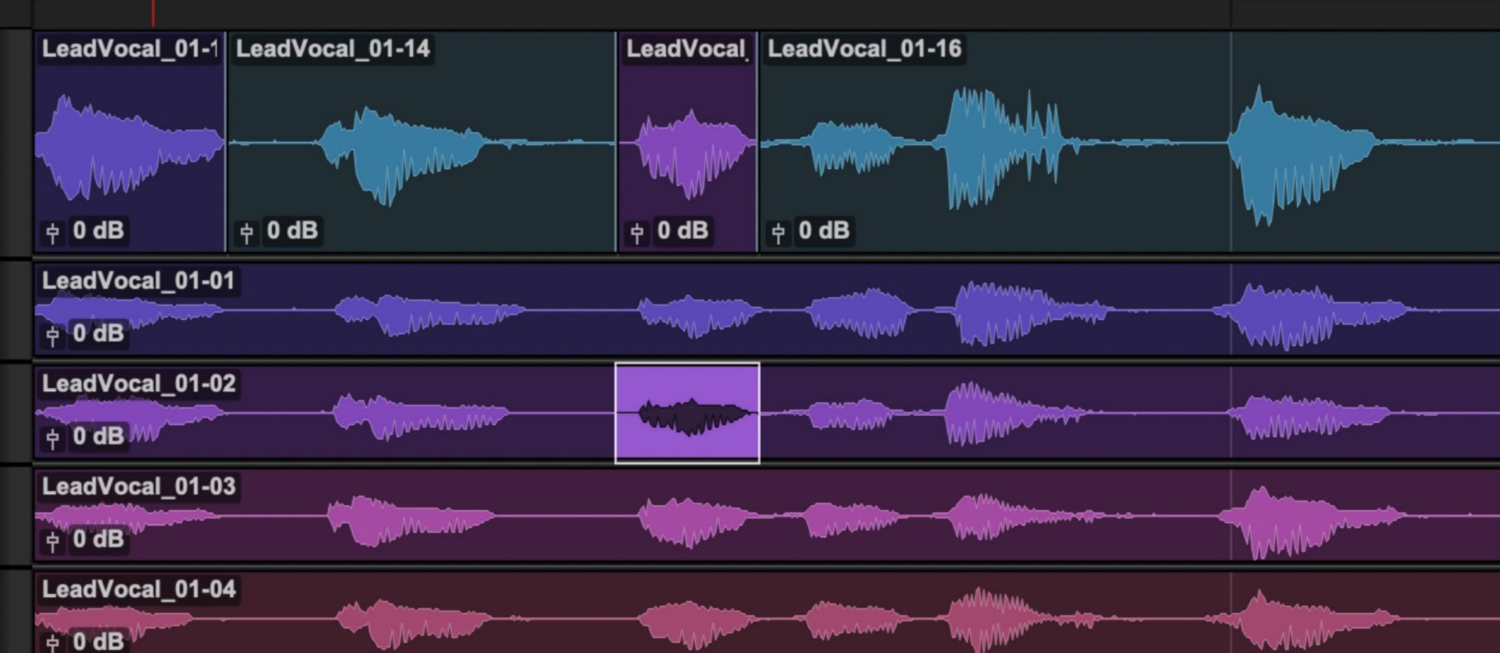
Task: Click the highlighted selected segment in LeadVocal_01-02
Action: 687,413
